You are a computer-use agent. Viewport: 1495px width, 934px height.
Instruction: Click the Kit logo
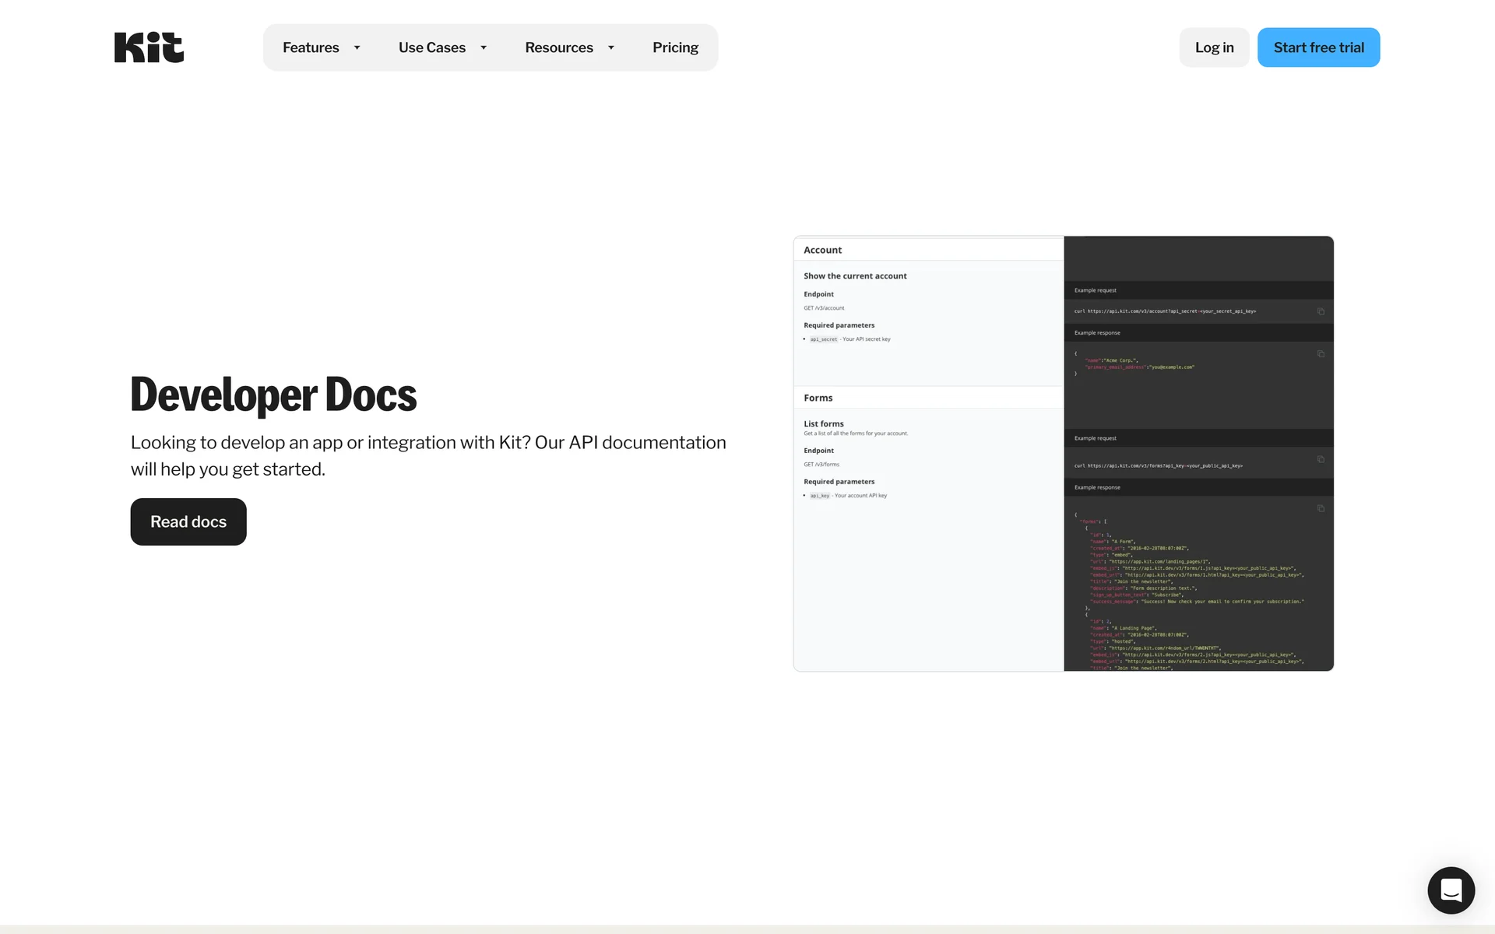point(149,47)
